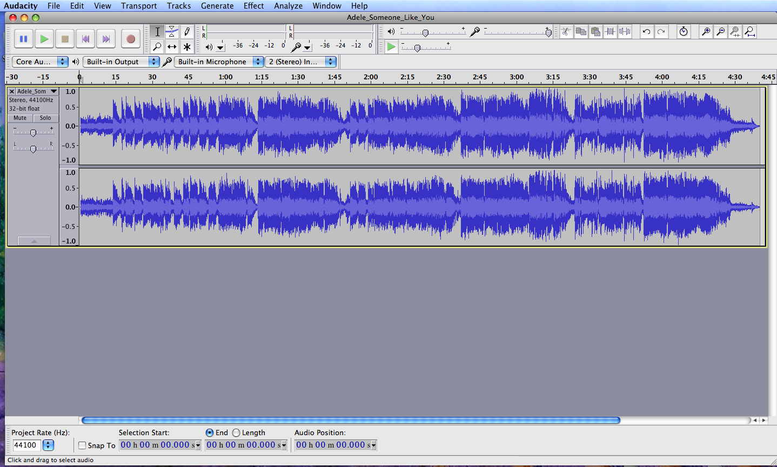Open the input meter dropdown arrow
The image size is (777, 467).
coord(307,48)
